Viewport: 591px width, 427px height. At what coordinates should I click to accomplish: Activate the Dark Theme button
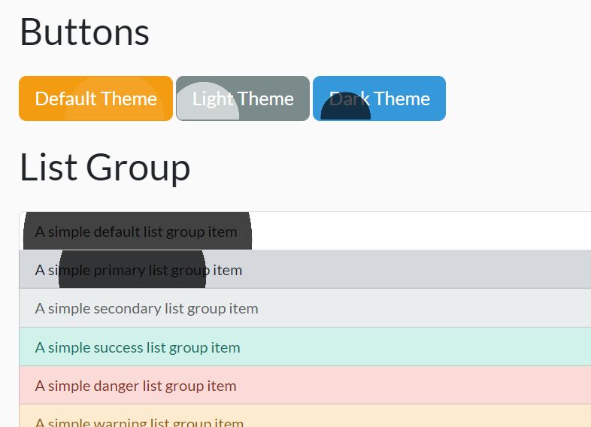tap(379, 98)
